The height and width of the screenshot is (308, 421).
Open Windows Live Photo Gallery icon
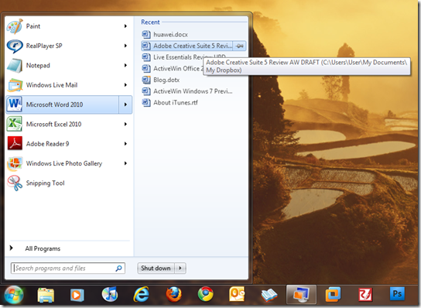(x=15, y=163)
